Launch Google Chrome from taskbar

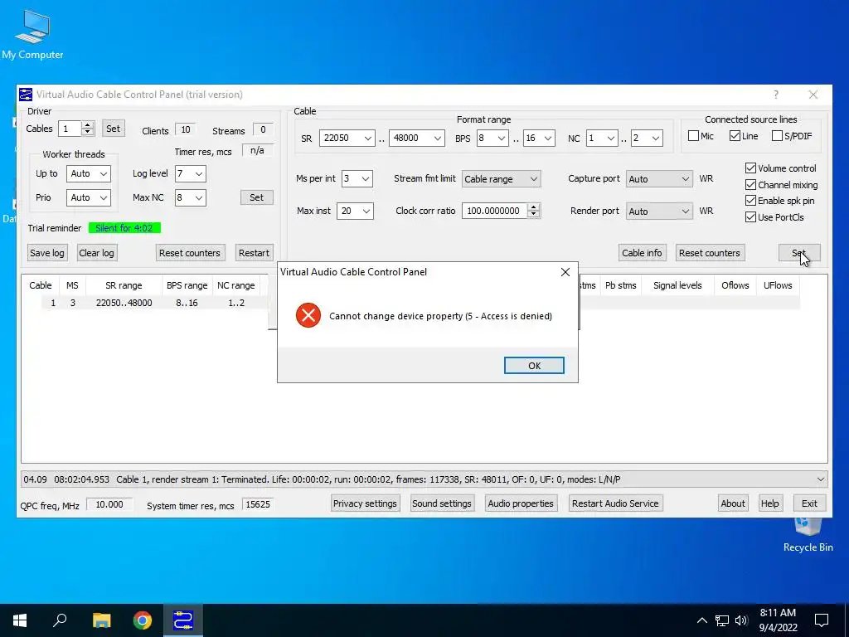click(143, 620)
